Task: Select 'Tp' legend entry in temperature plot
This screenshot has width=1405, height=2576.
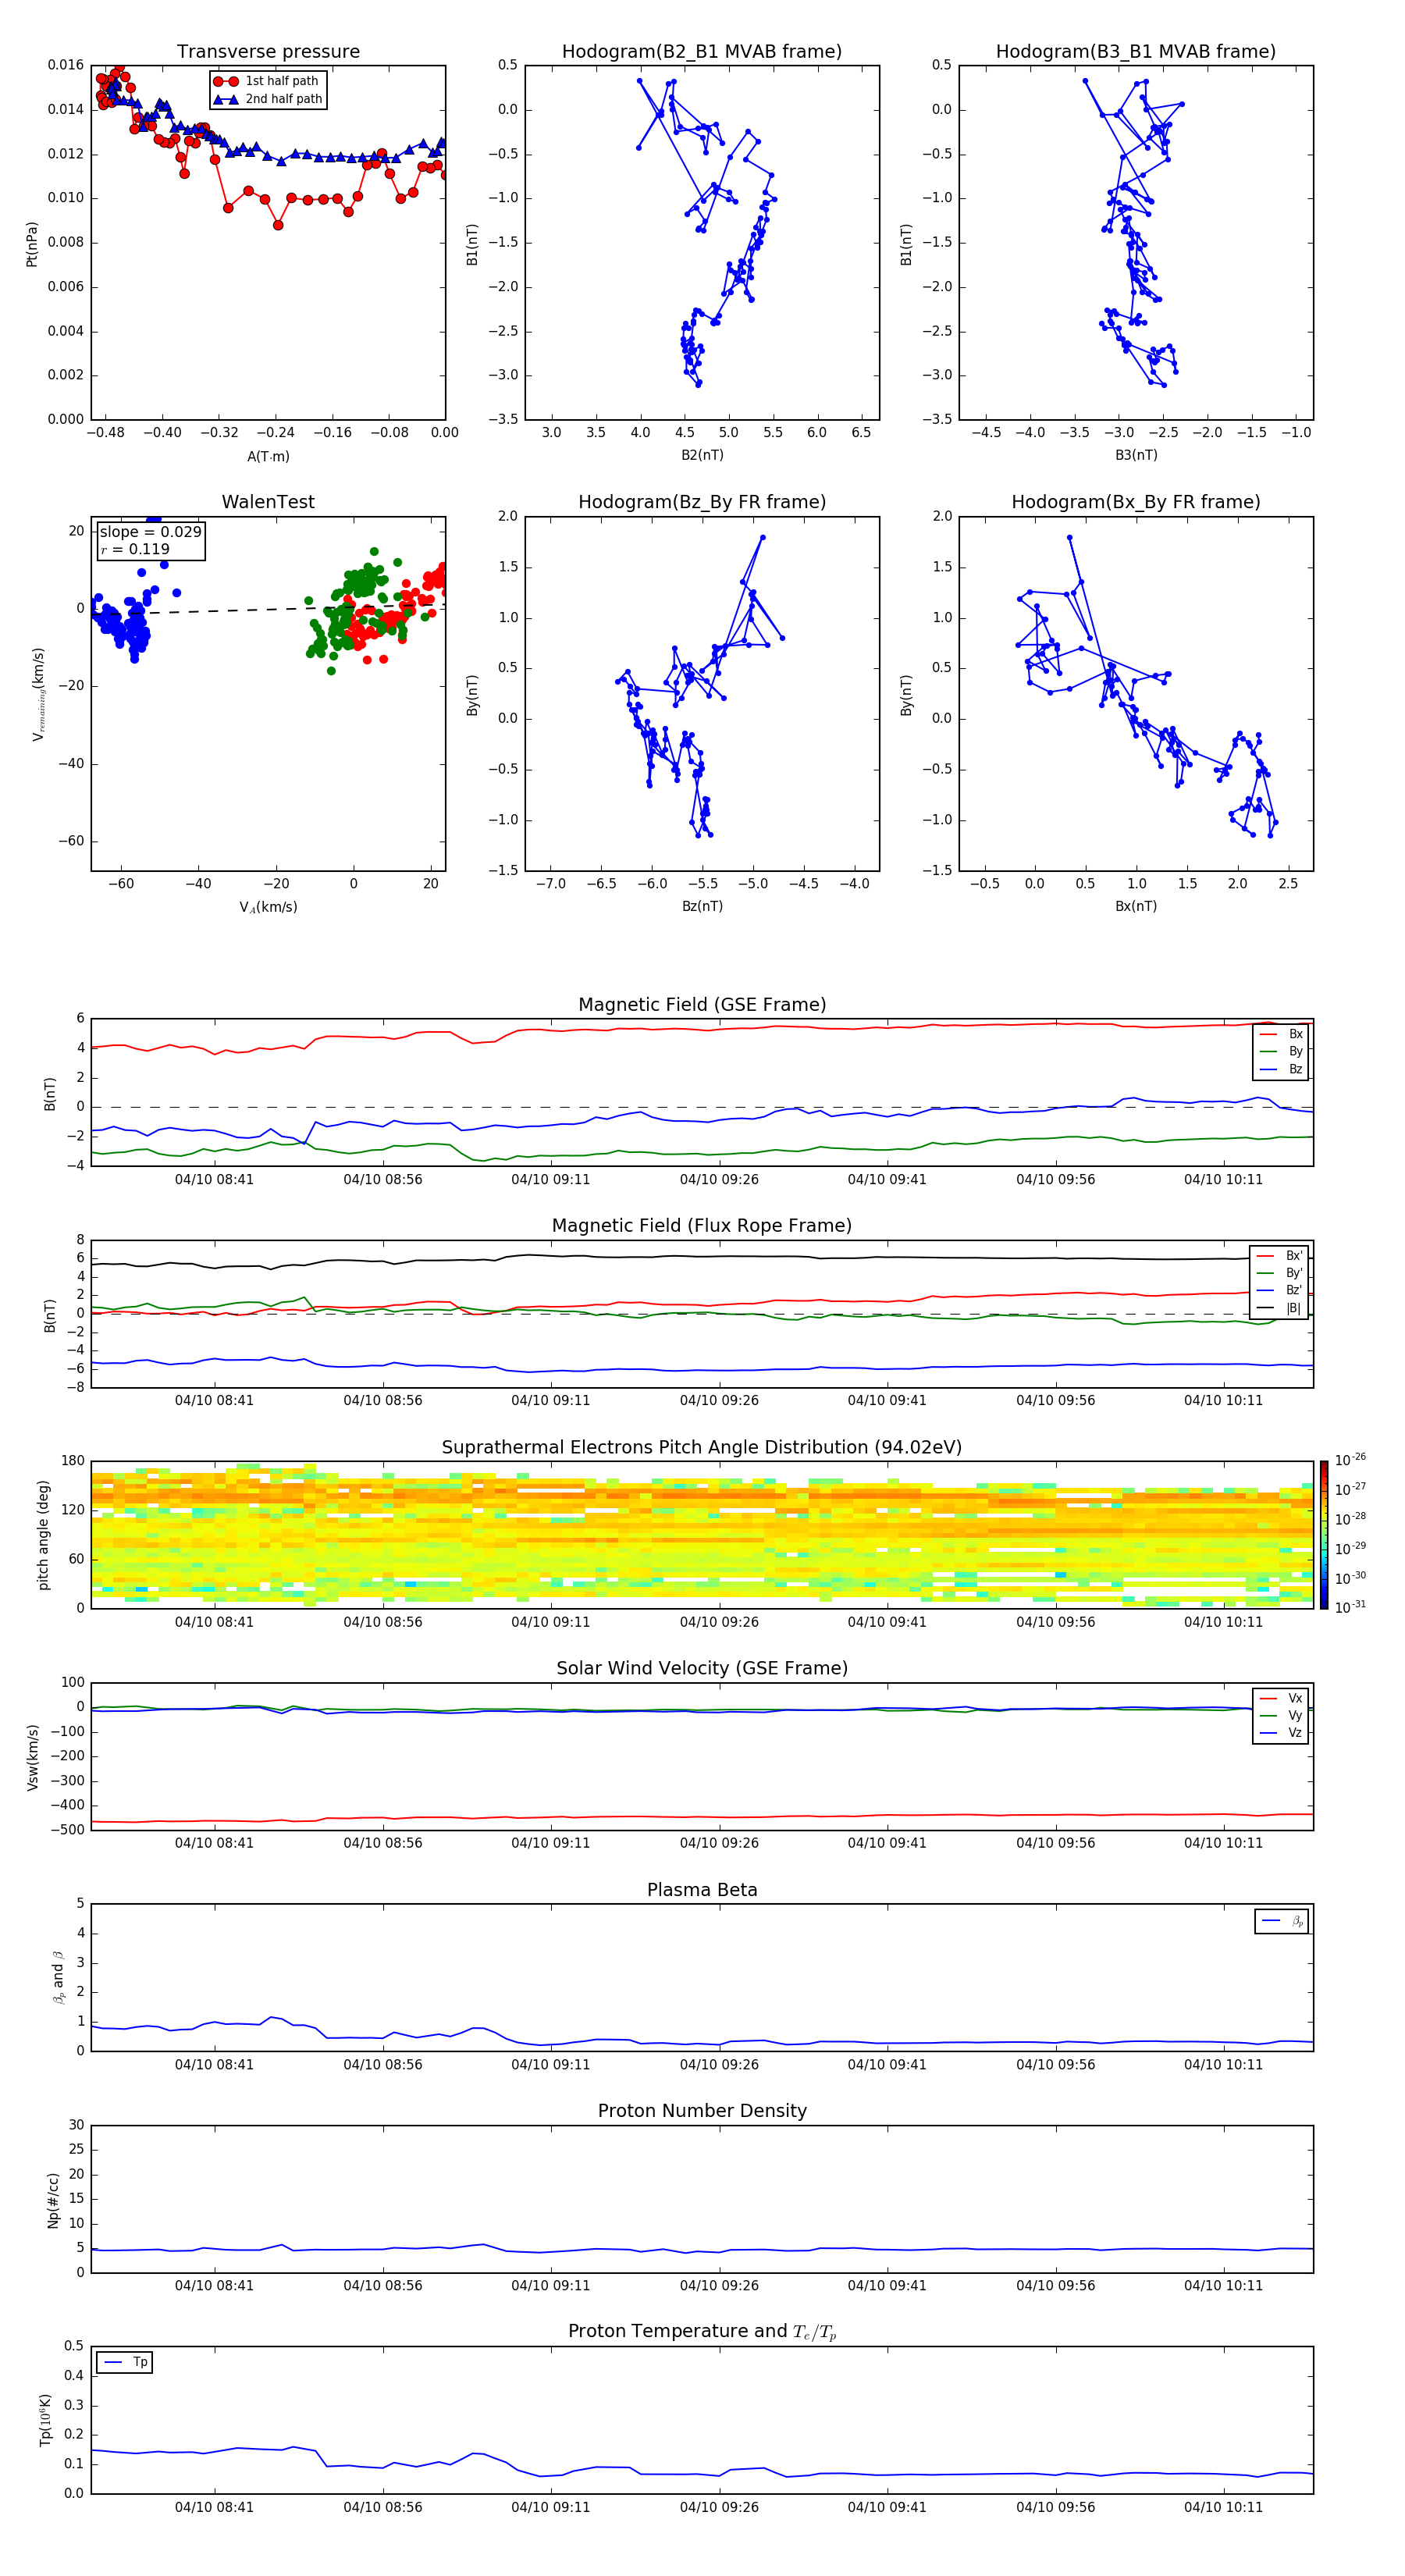Action: [125, 2362]
